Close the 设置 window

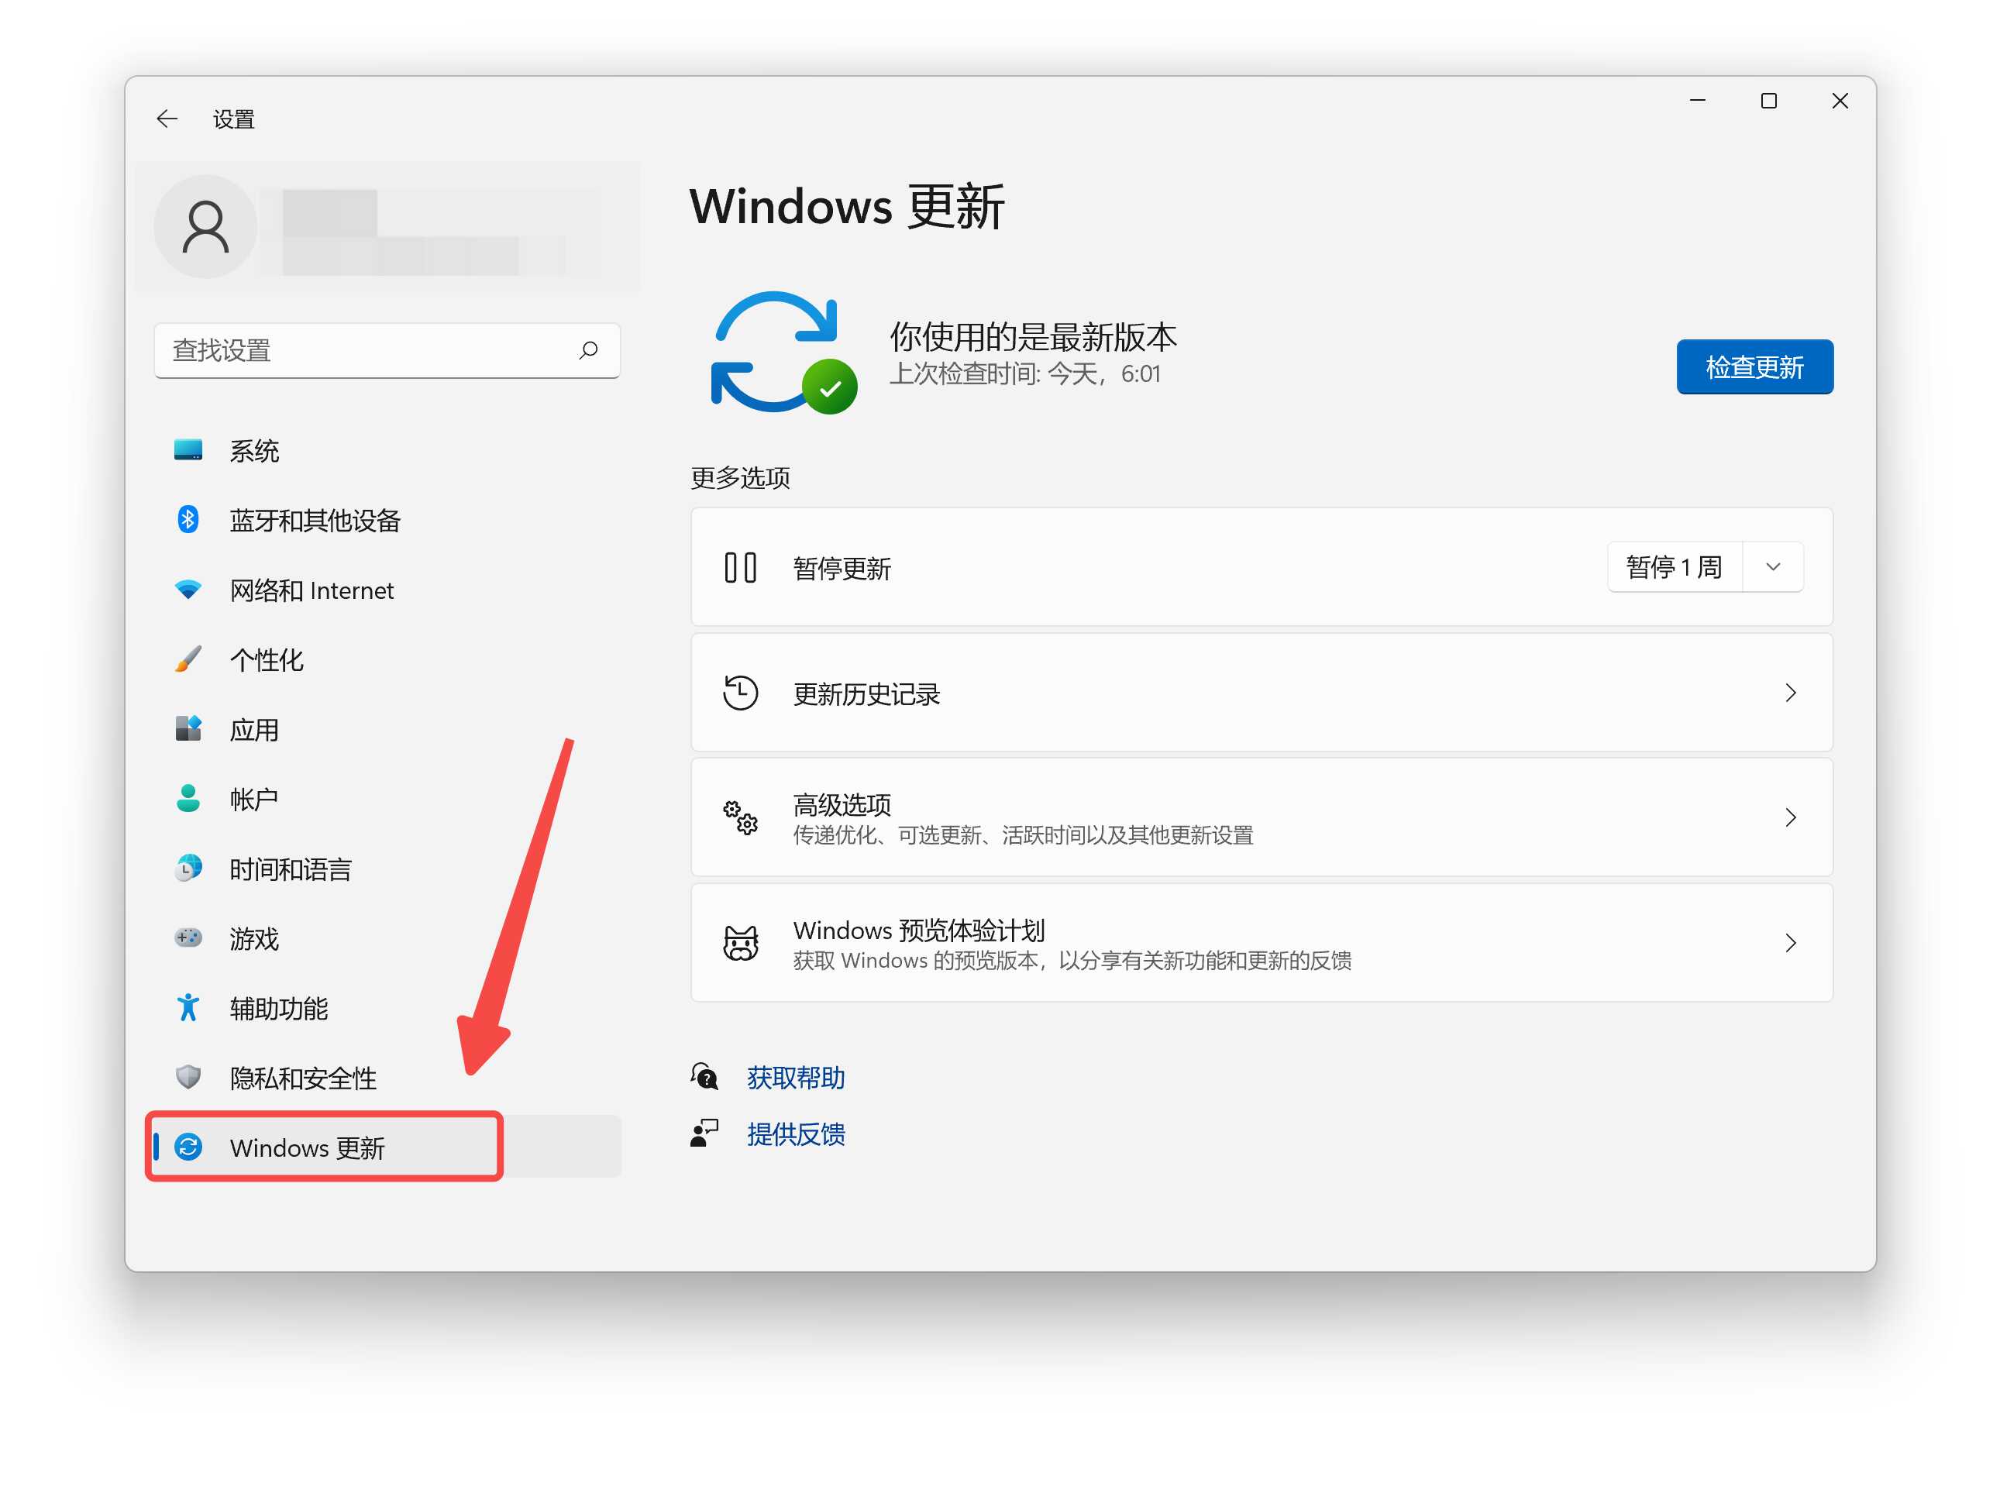(x=1840, y=101)
